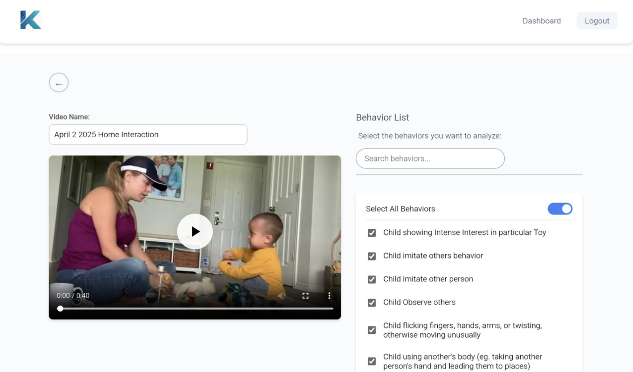
Task: Click inside the Search behaviors field
Action: click(430, 158)
